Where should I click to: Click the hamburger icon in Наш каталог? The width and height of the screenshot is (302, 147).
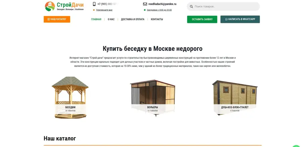coord(49,19)
